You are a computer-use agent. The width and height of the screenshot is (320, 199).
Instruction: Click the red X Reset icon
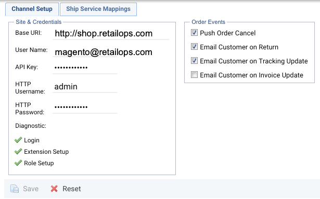pyautogui.click(x=54, y=189)
